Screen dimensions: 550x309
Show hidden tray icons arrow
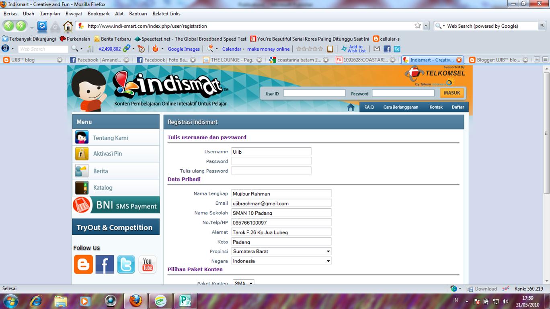(467, 301)
